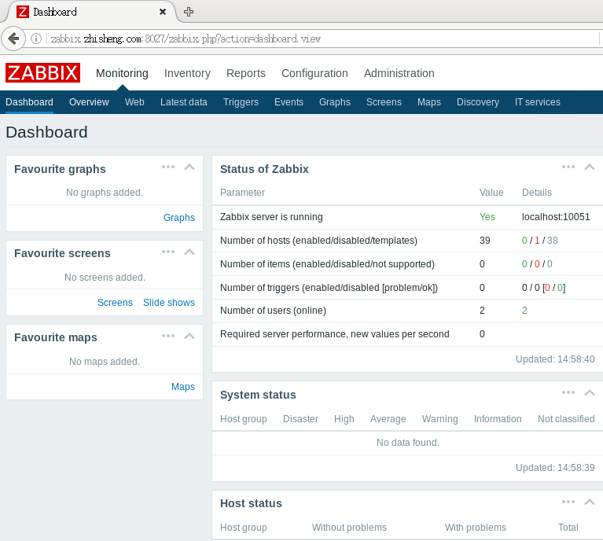Collapse the System status widget

coord(590,392)
